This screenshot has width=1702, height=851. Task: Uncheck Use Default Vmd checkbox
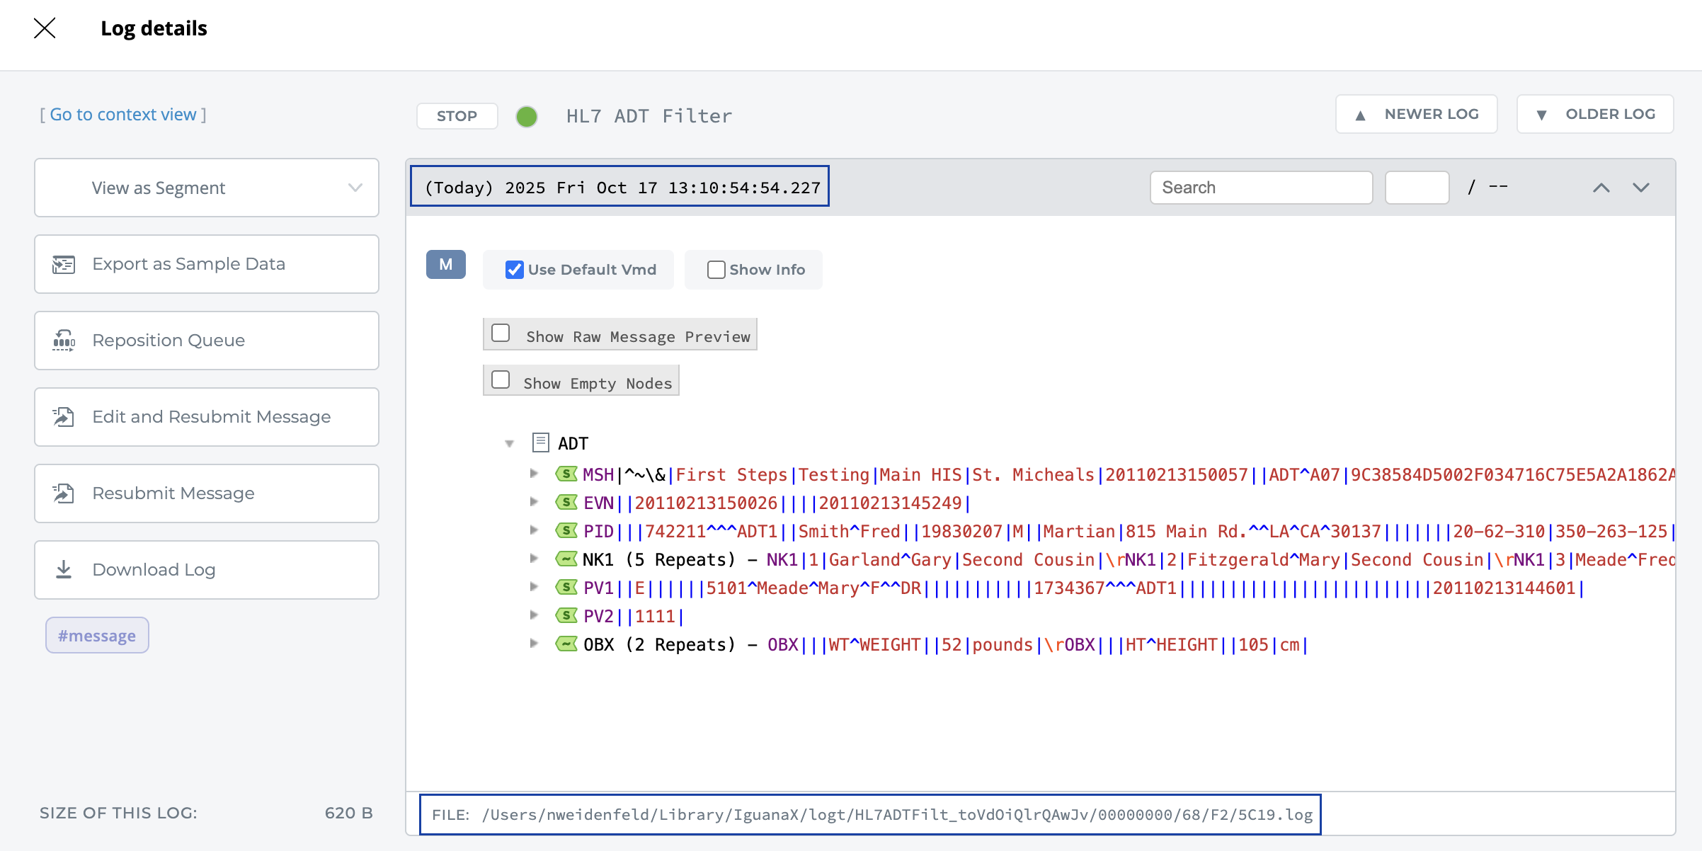515,270
